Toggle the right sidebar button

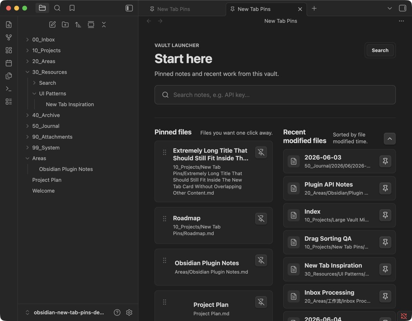[402, 8]
